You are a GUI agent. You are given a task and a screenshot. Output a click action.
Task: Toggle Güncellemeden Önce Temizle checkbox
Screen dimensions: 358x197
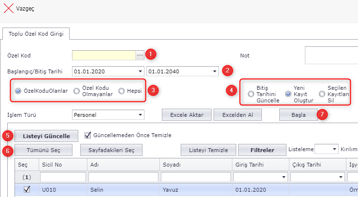88,135
